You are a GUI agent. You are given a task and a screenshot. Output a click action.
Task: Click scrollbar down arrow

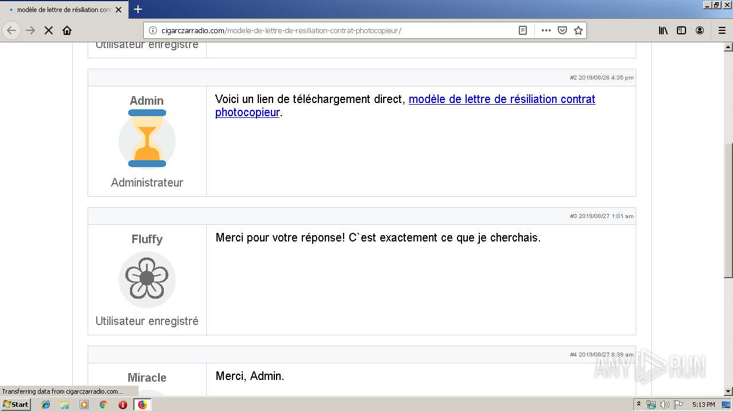pyautogui.click(x=728, y=391)
